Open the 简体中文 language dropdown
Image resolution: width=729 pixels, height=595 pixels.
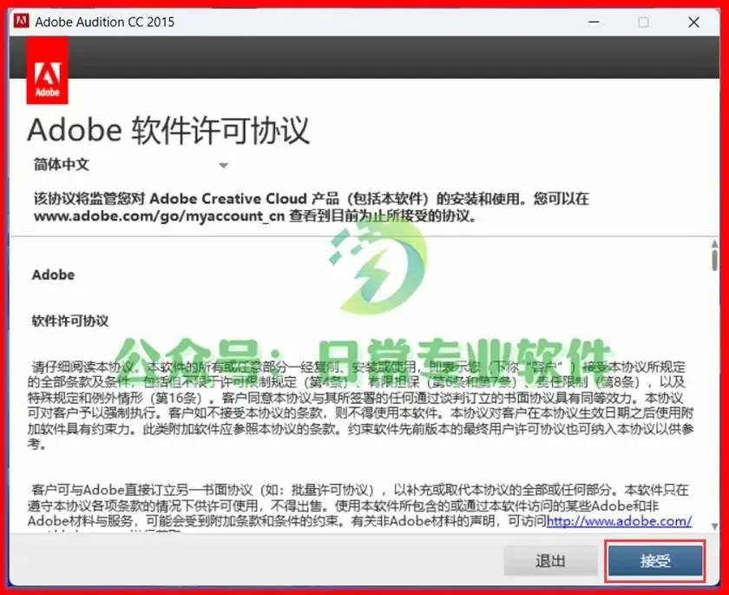[131, 165]
